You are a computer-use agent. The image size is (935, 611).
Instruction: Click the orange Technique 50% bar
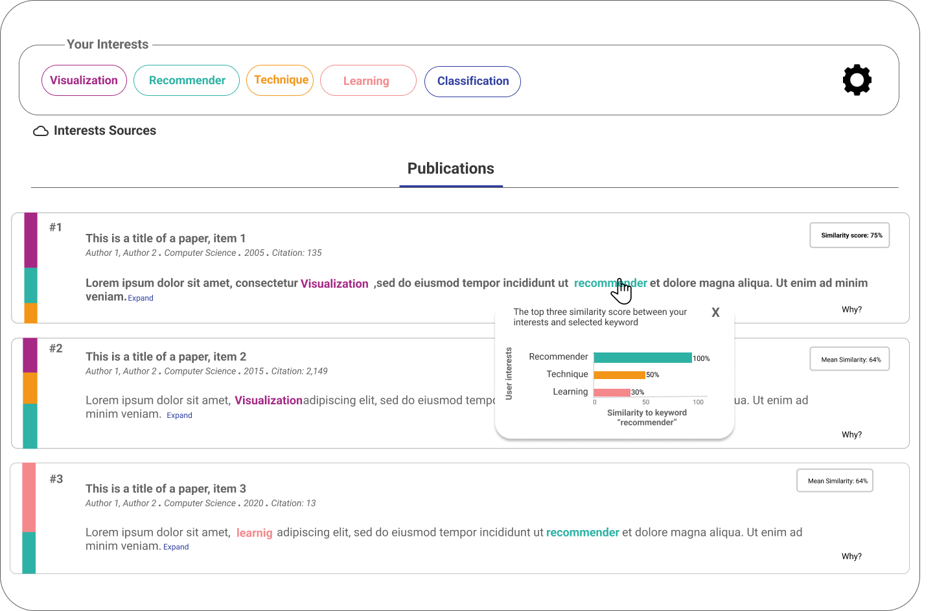619,375
